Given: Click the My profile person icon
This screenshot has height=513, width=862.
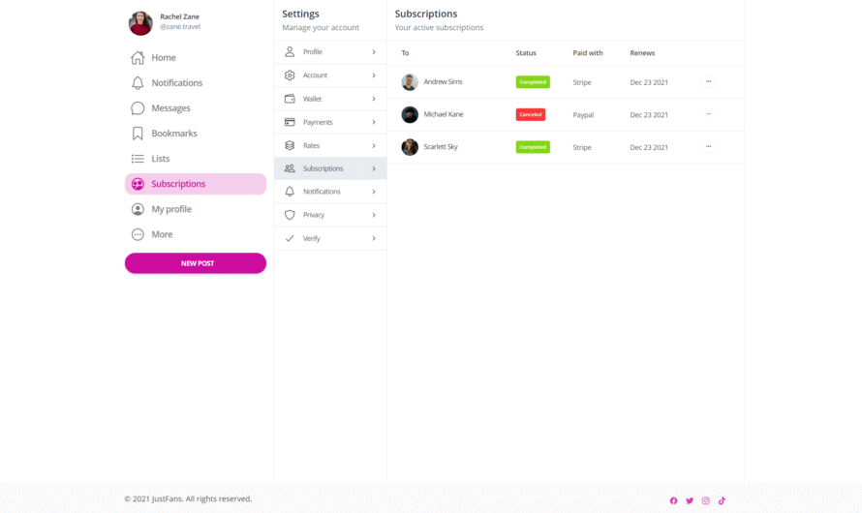Looking at the screenshot, I should (x=138, y=209).
